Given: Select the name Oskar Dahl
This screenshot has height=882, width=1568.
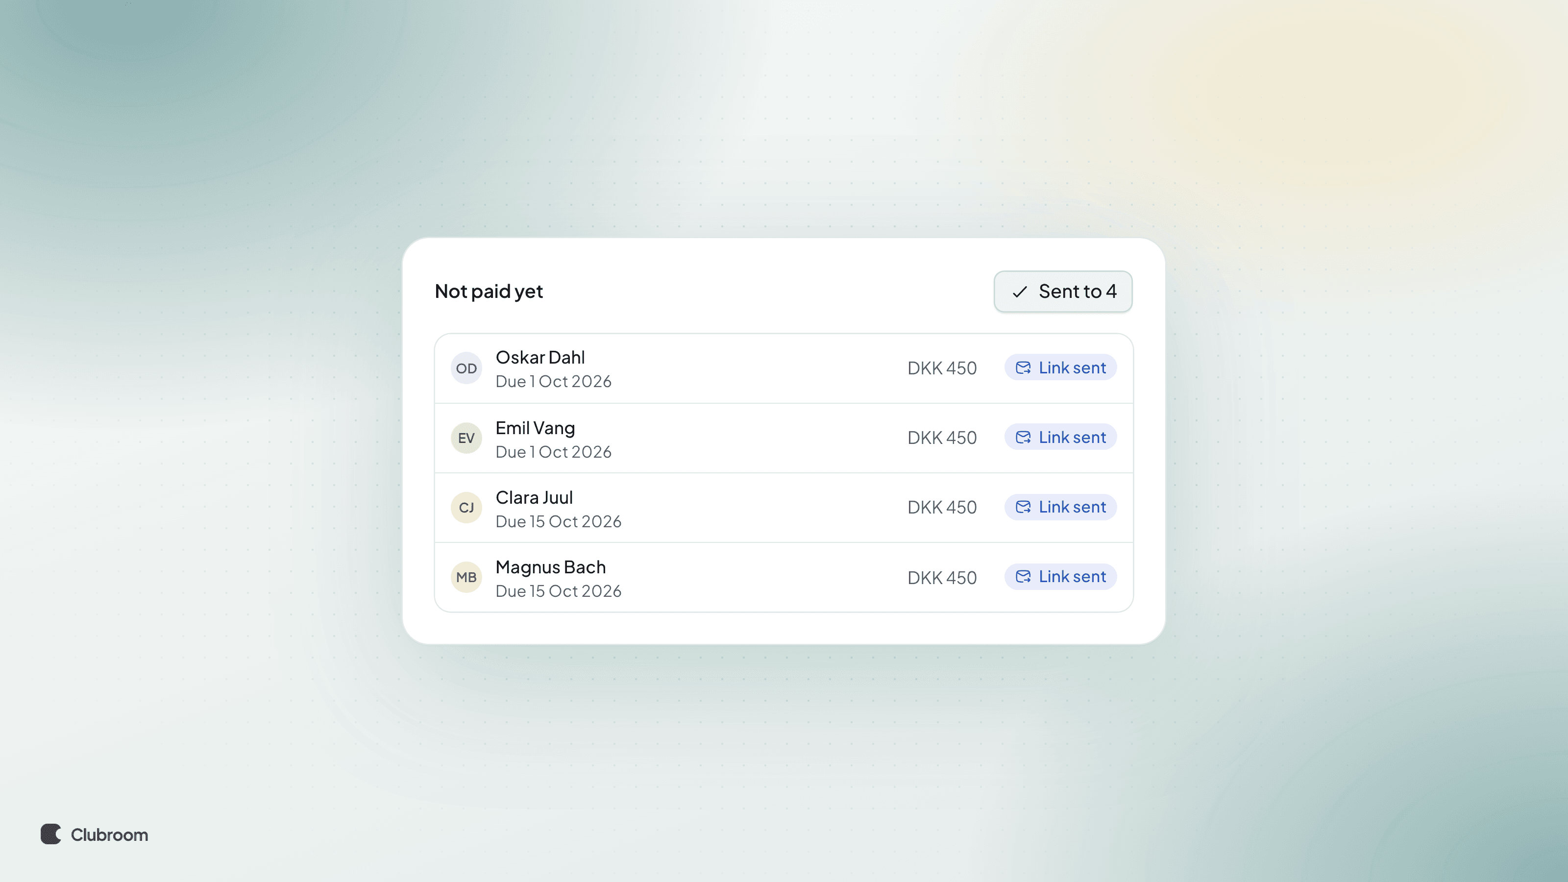Looking at the screenshot, I should [x=540, y=357].
